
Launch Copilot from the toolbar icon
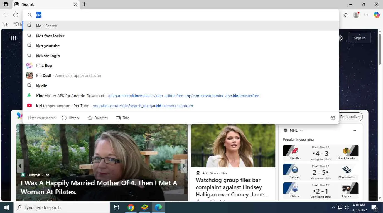(377, 15)
